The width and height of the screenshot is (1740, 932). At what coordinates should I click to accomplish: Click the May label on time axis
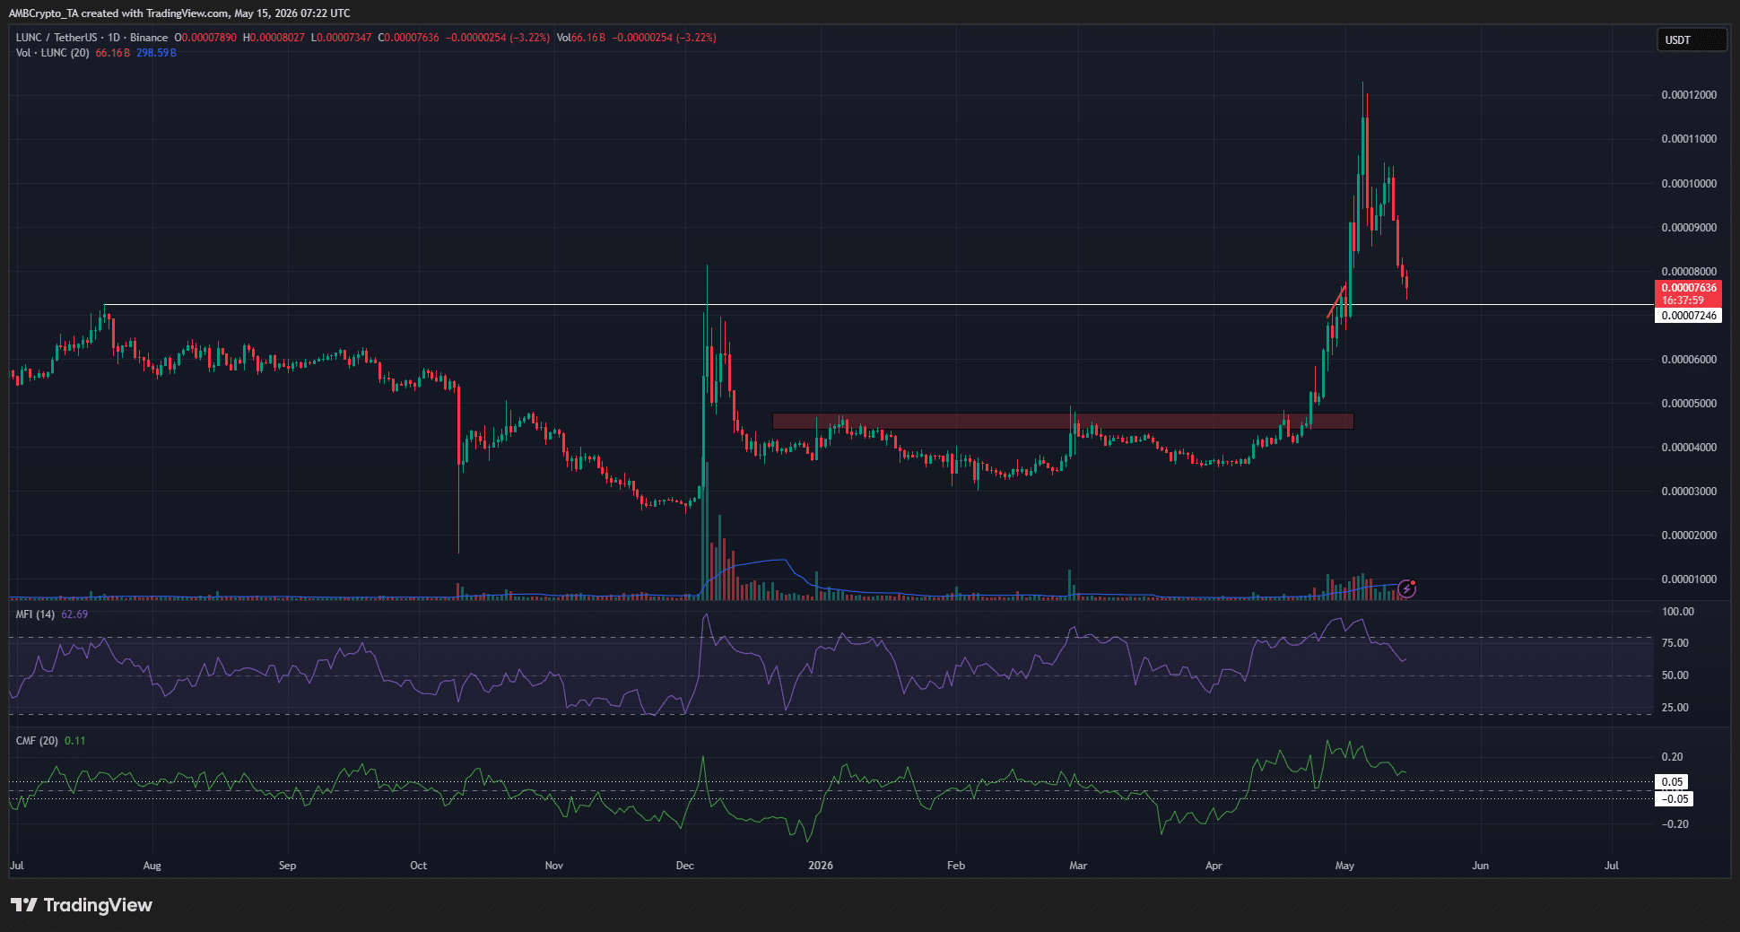[x=1344, y=866]
